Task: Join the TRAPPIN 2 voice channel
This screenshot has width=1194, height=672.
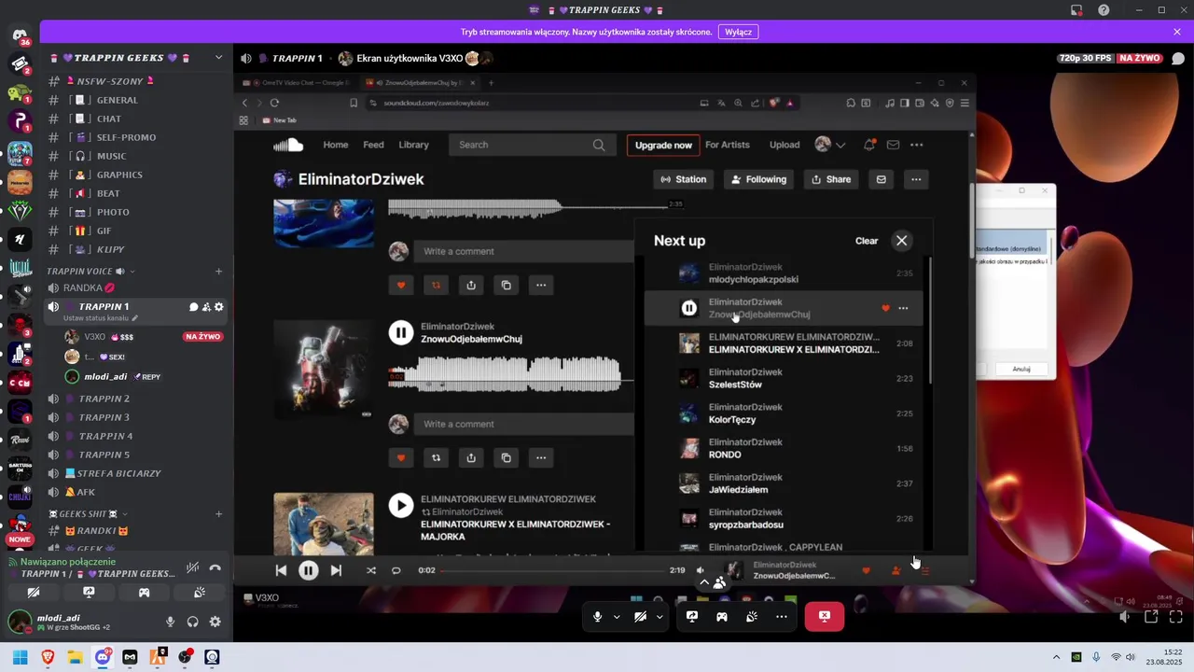Action: (104, 399)
